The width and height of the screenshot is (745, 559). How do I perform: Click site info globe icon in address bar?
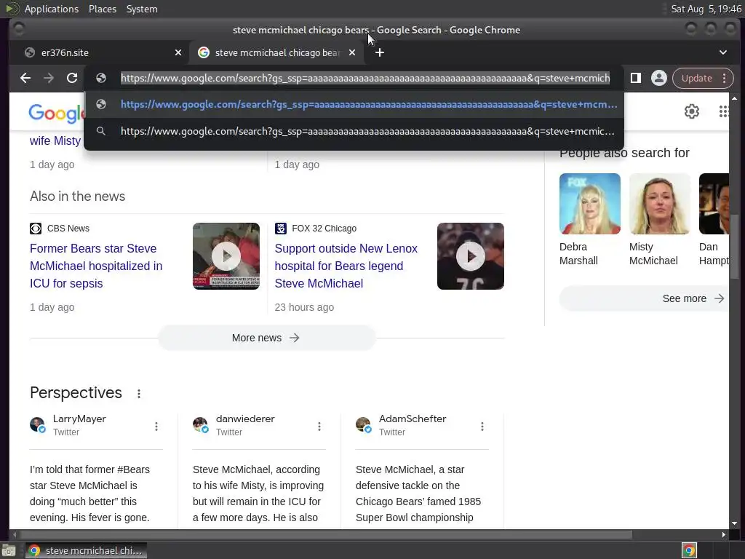pos(100,78)
